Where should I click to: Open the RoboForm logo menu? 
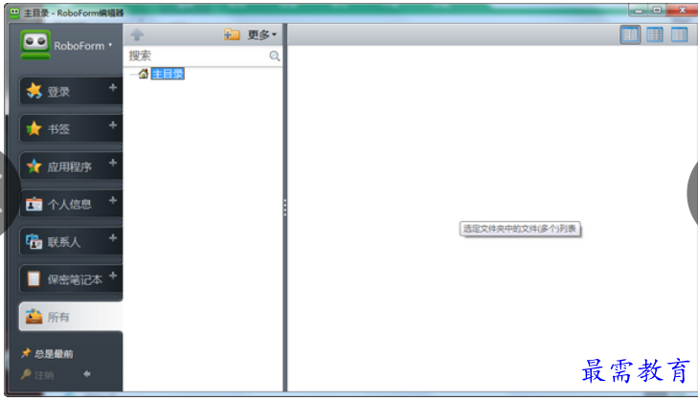click(x=66, y=45)
